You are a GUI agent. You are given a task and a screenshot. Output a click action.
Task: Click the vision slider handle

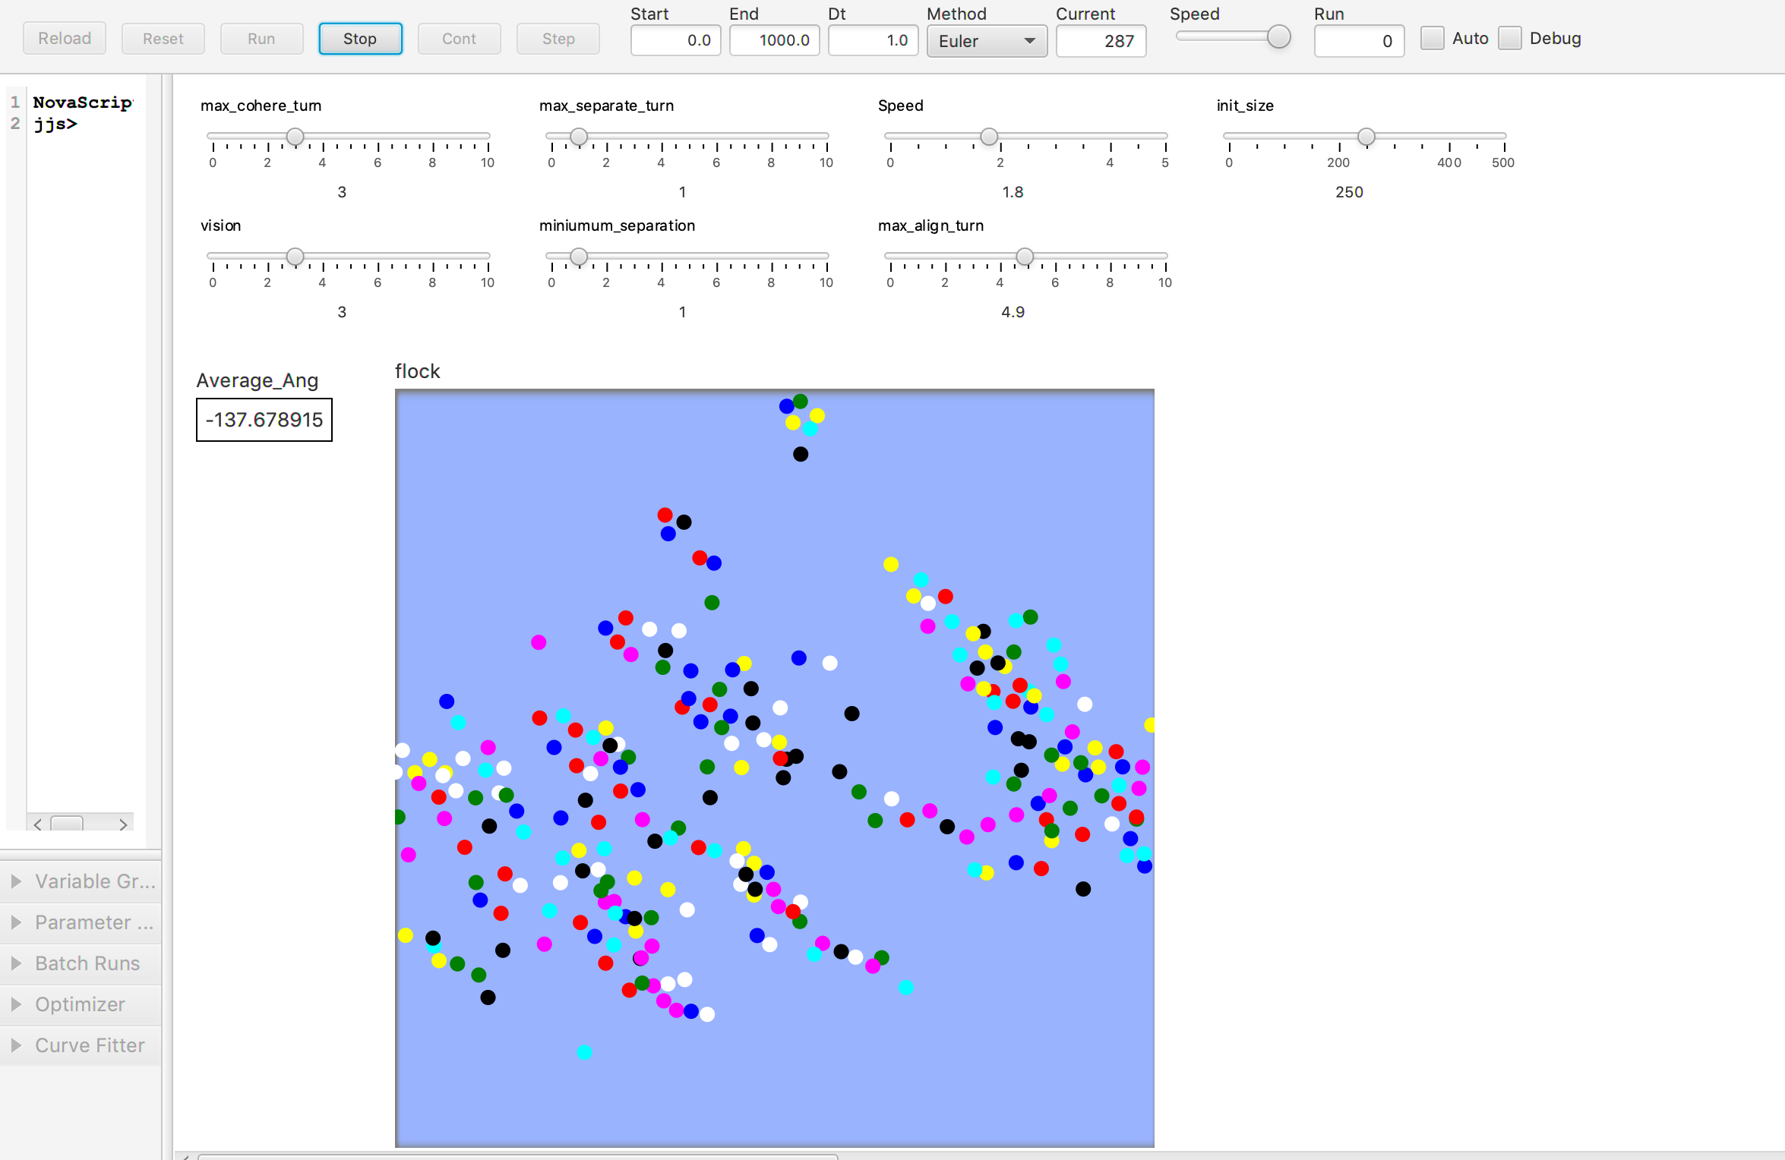coord(295,257)
